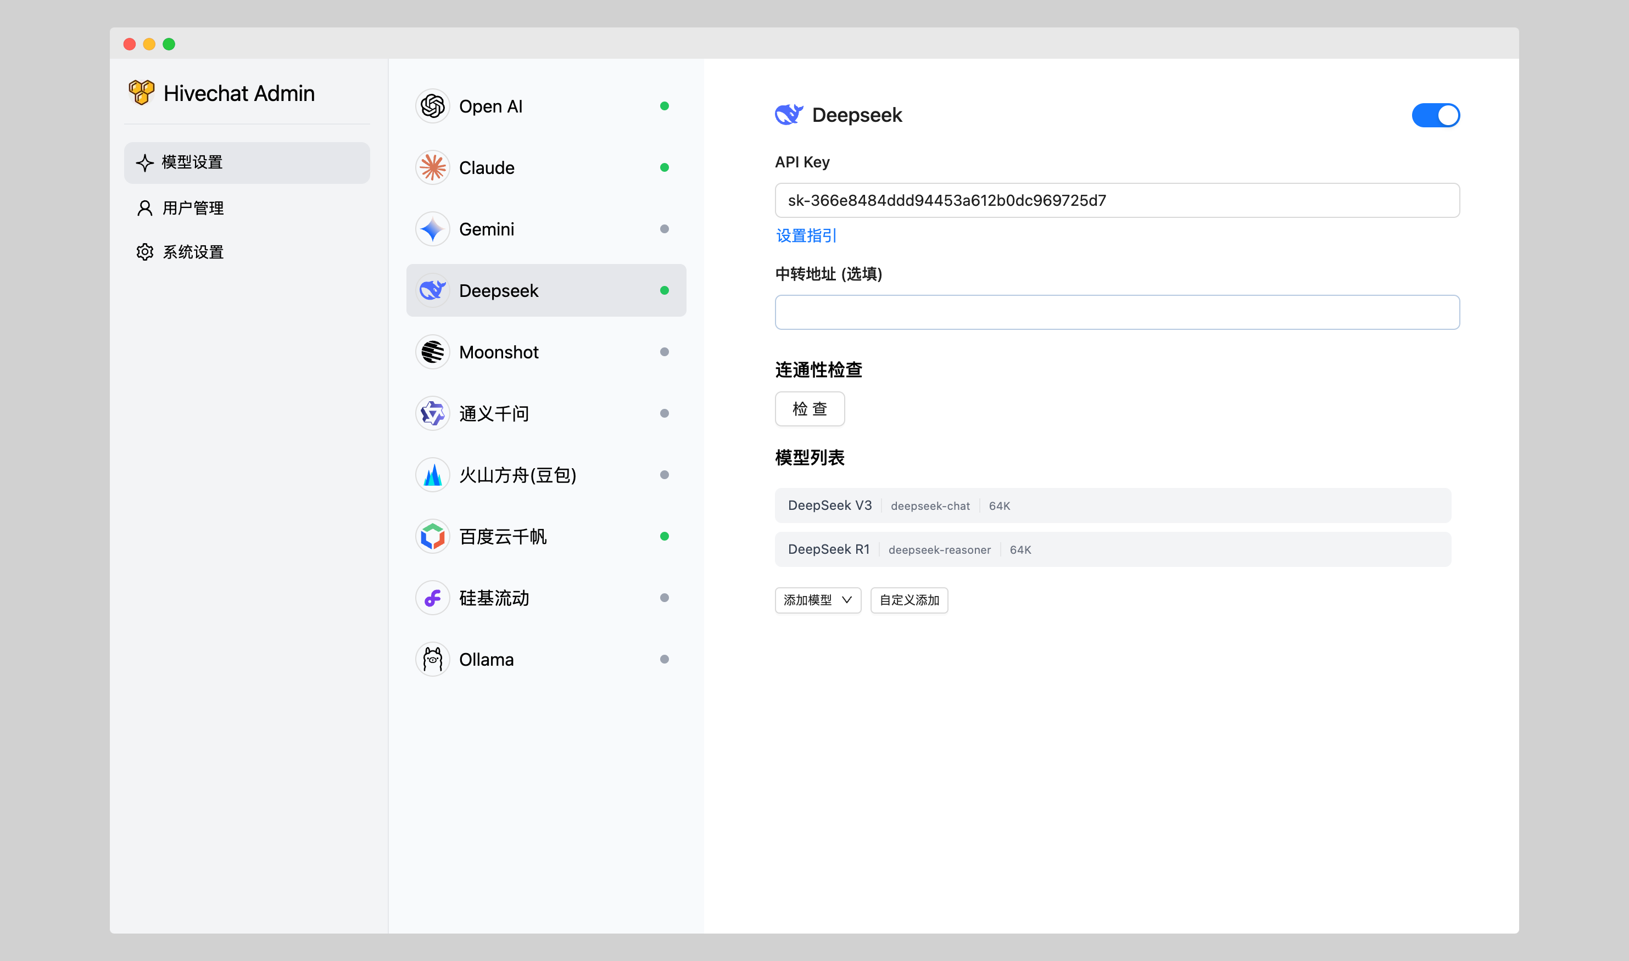1629x961 pixels.
Task: Open the 用户管理 sidebar menu
Action: (193, 208)
